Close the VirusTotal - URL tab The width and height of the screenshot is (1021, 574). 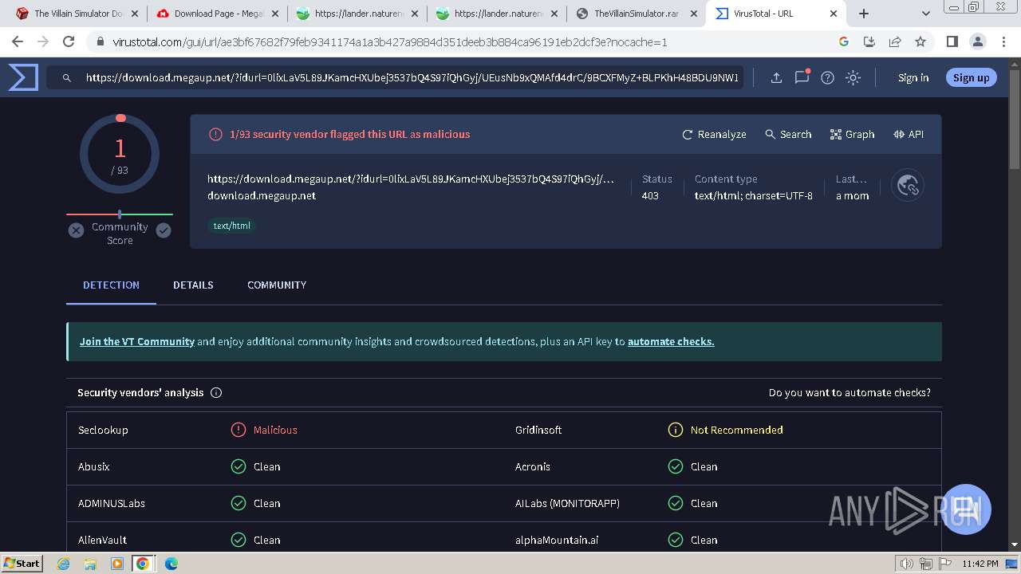(834, 14)
